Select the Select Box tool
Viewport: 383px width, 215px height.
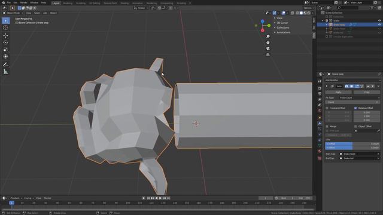5,21
